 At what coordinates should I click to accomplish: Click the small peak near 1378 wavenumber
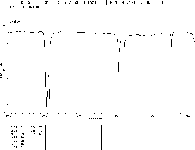coord(125,47)
